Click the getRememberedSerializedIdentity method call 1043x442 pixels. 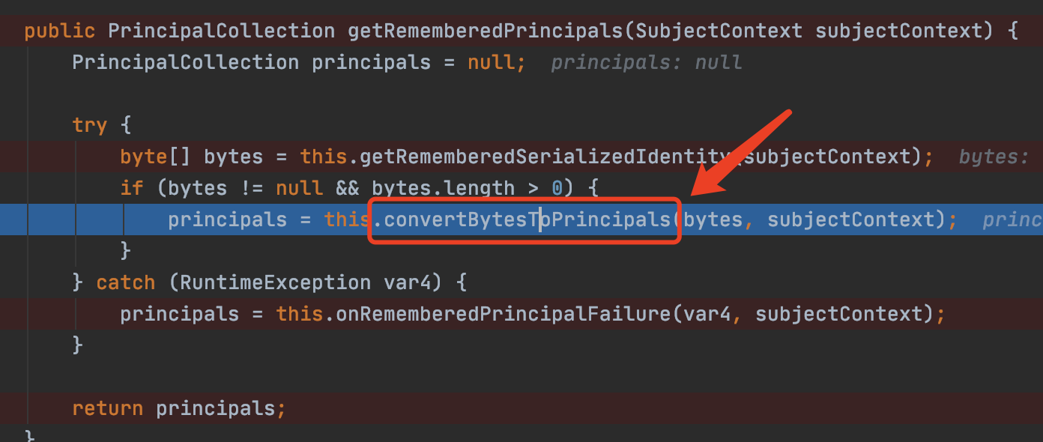click(x=538, y=157)
